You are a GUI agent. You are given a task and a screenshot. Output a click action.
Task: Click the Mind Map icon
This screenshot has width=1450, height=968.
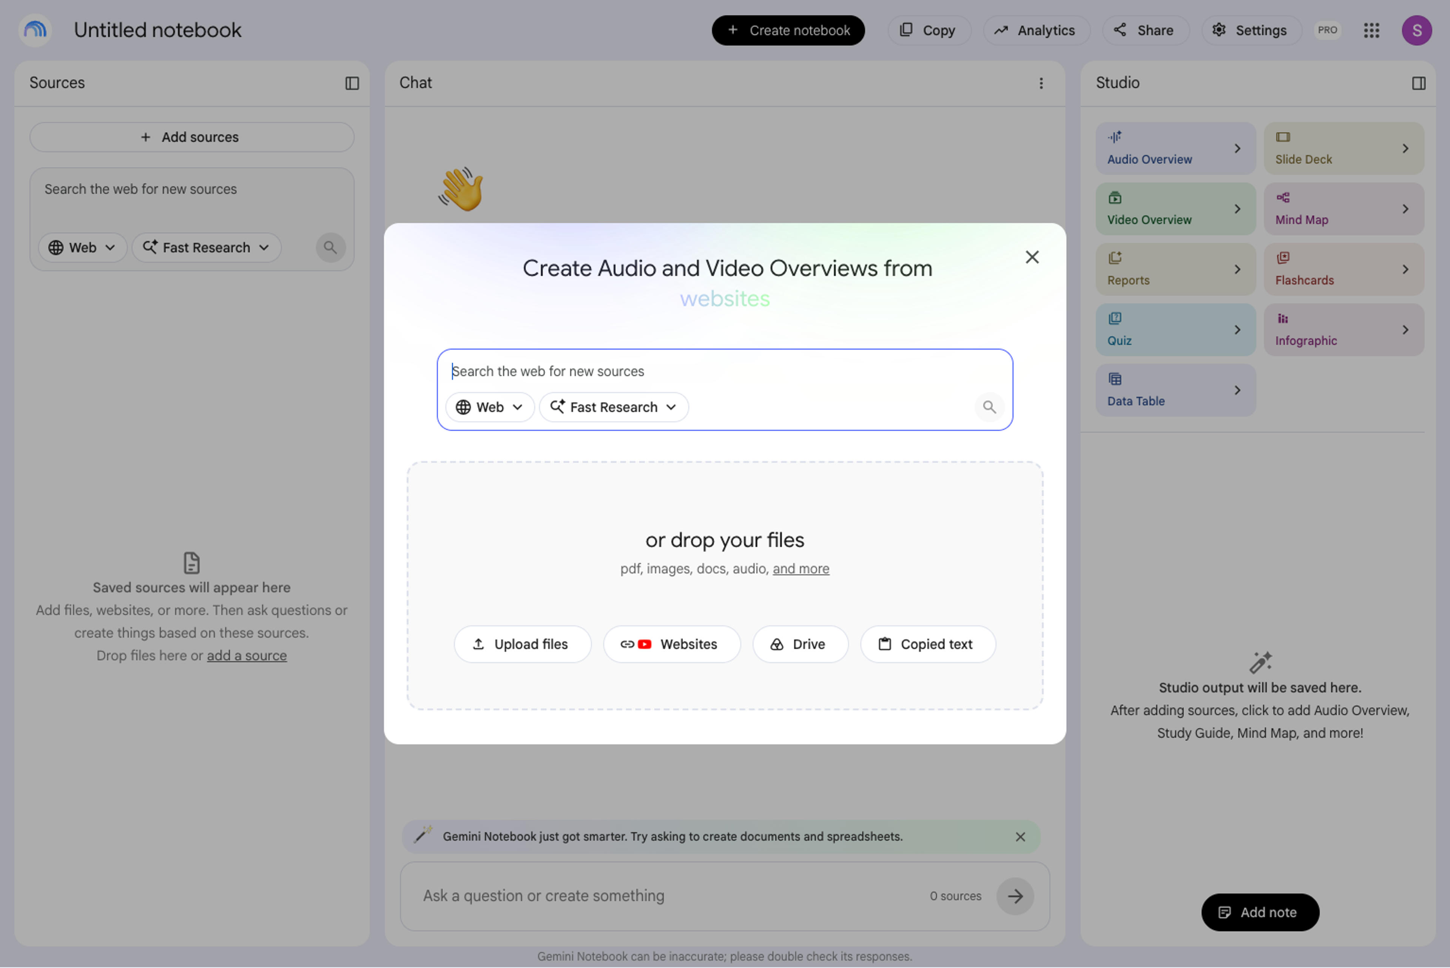click(x=1283, y=198)
